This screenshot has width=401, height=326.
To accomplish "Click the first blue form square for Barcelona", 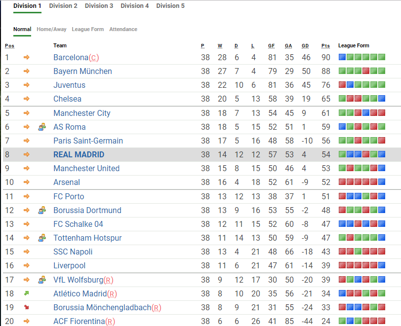I will tap(342, 57).
